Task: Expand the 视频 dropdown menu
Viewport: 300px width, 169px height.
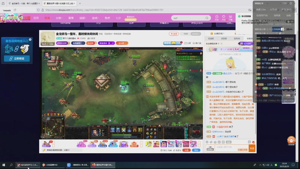Action: [82, 18]
